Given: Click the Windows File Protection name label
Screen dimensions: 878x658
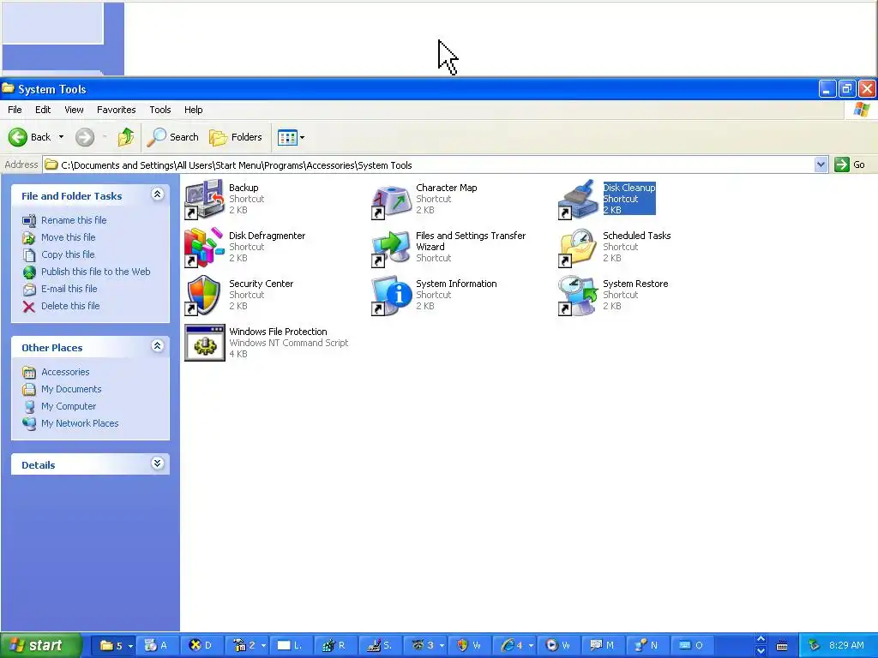Looking at the screenshot, I should point(279,332).
